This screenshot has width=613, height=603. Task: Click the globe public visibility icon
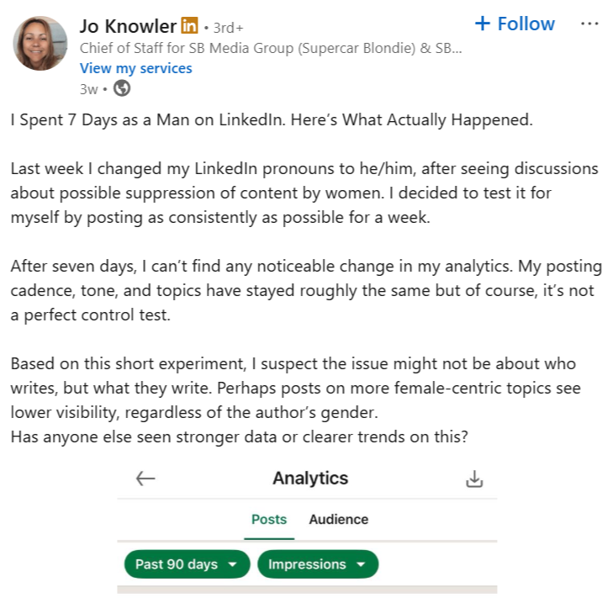[x=122, y=88]
